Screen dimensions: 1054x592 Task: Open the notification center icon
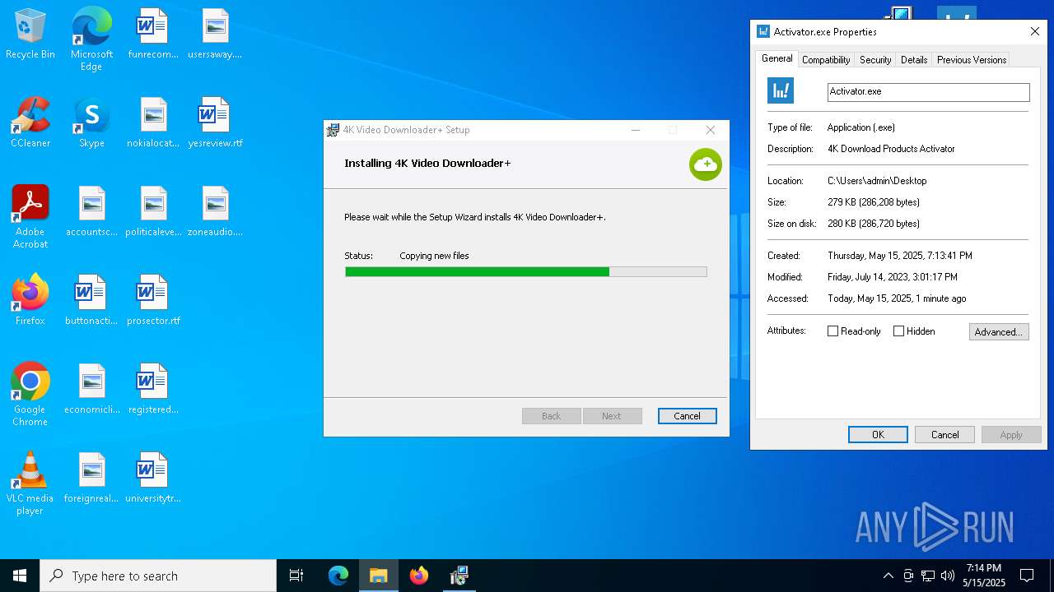[1027, 576]
